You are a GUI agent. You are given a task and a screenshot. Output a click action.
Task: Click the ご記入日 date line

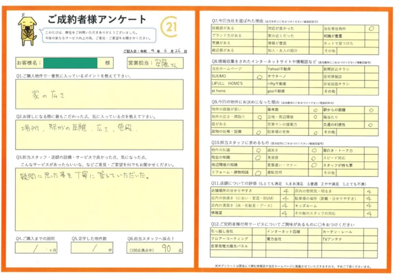pos(155,51)
